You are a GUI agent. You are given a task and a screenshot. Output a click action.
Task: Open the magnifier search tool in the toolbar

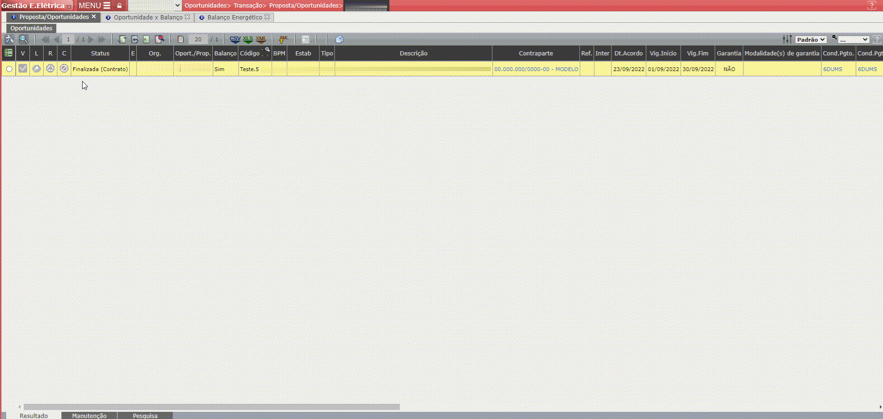(23, 39)
